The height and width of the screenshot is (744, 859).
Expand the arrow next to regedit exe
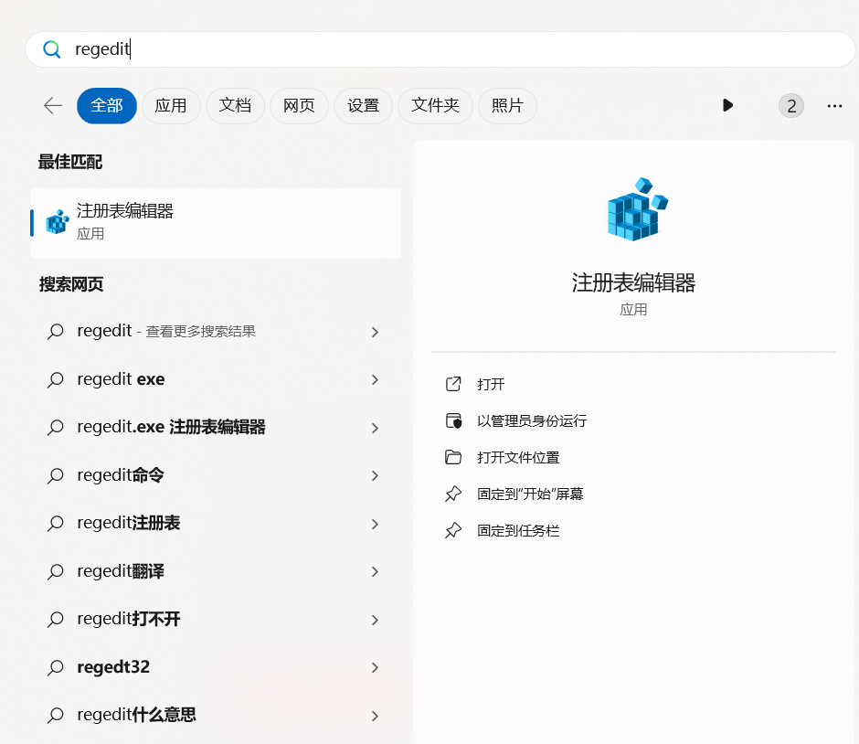click(x=375, y=379)
